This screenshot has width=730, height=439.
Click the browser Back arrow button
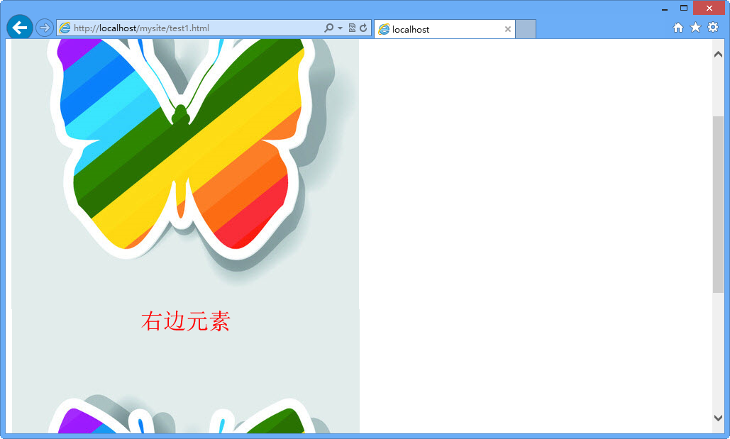coord(19,28)
